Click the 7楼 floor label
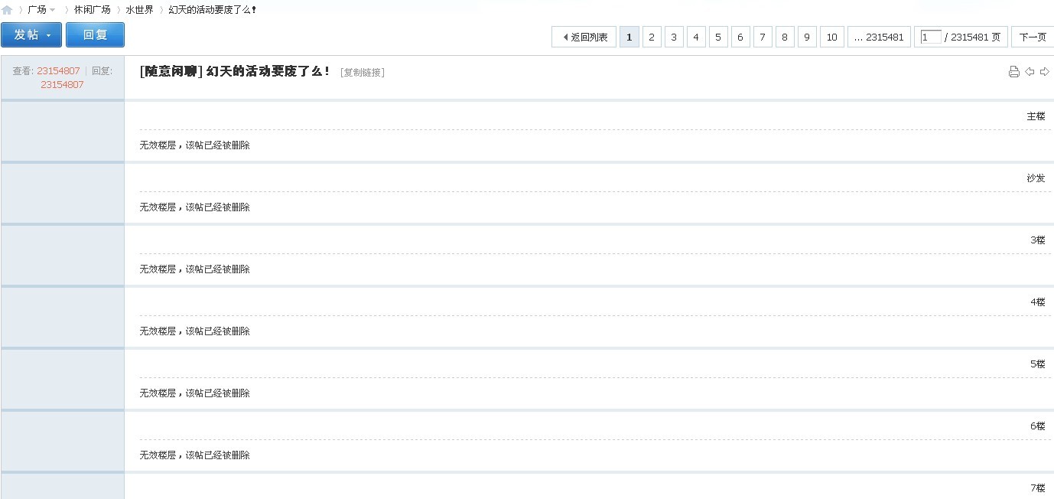 1038,488
